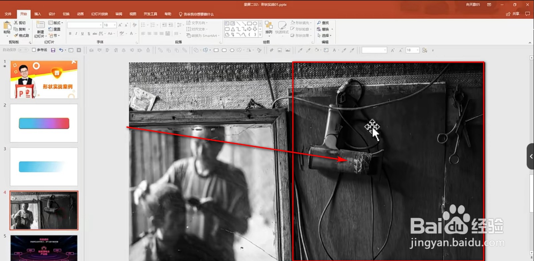Switch to the Transitions (切换) tab
This screenshot has width=534, height=261.
tap(66, 14)
